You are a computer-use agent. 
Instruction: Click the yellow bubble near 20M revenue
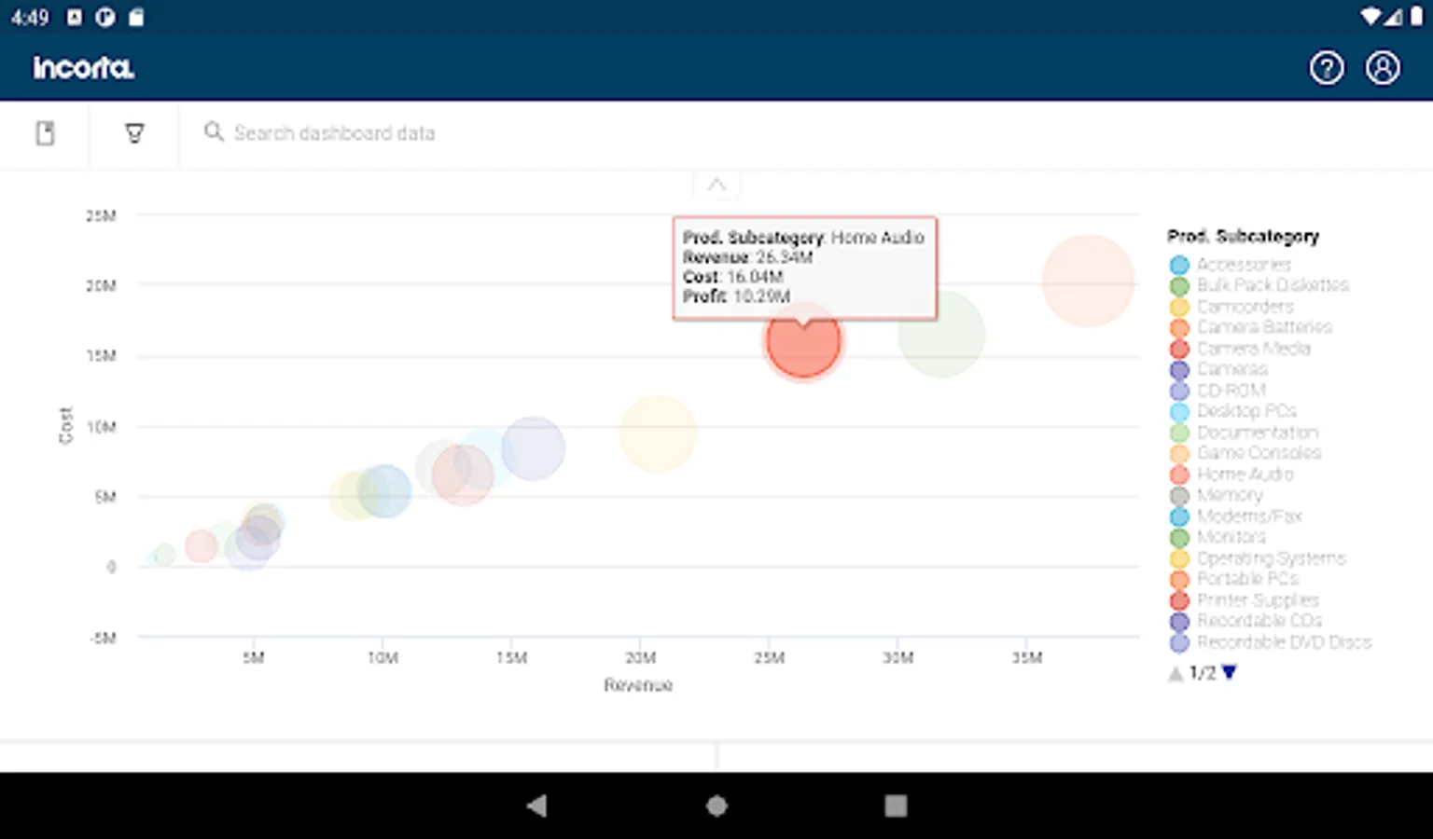pyautogui.click(x=658, y=433)
